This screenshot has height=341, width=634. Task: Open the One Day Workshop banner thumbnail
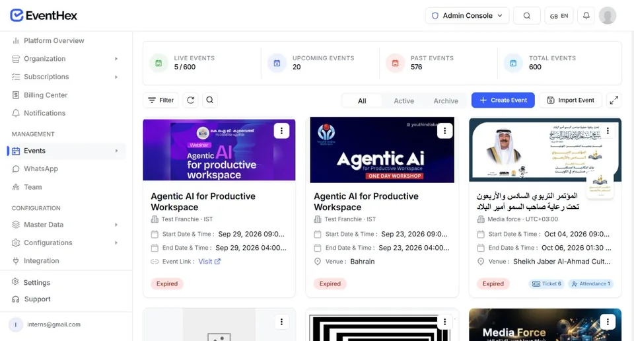tap(382, 149)
